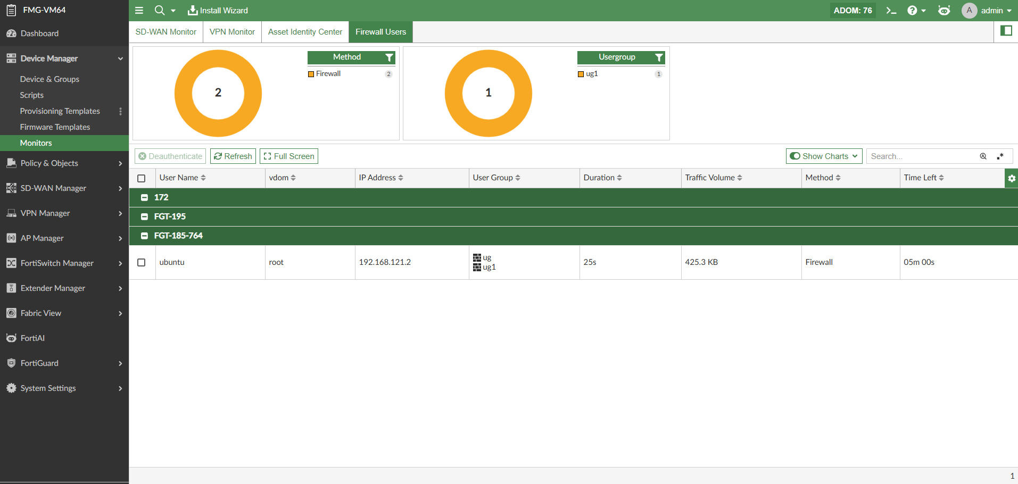Sort by Traffic Volume column

714,178
